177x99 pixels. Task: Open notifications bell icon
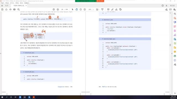(x=166, y=5)
